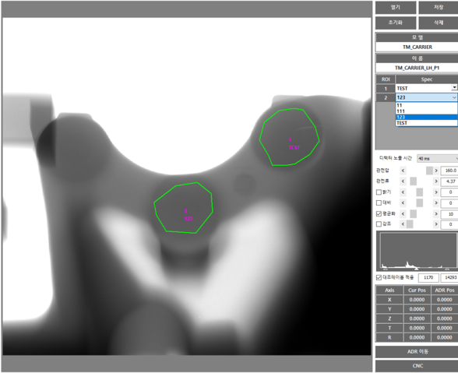Click the 관전압 decrease arrow
458x373 pixels.
tap(403, 171)
